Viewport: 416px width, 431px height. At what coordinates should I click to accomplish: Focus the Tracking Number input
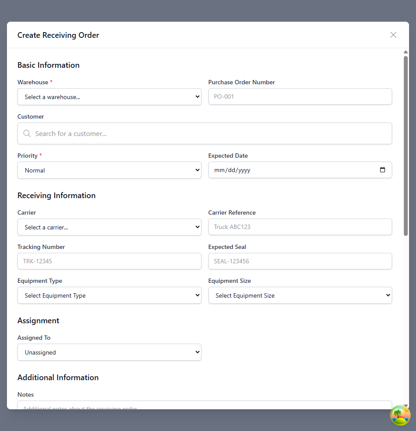click(109, 261)
